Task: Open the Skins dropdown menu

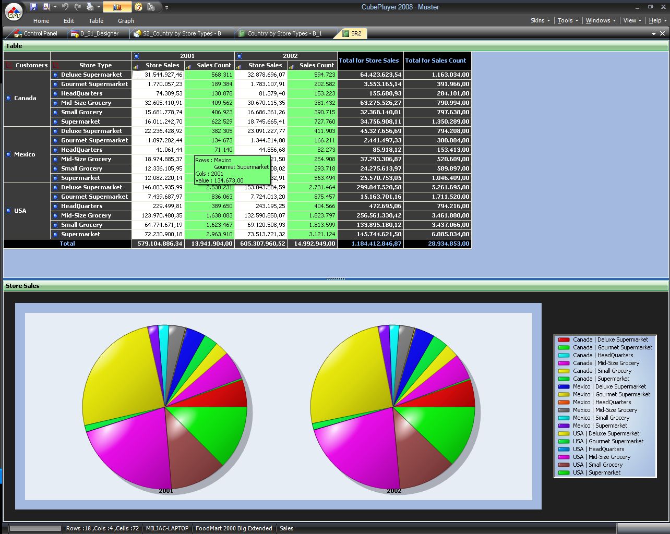Action: pyautogui.click(x=540, y=20)
